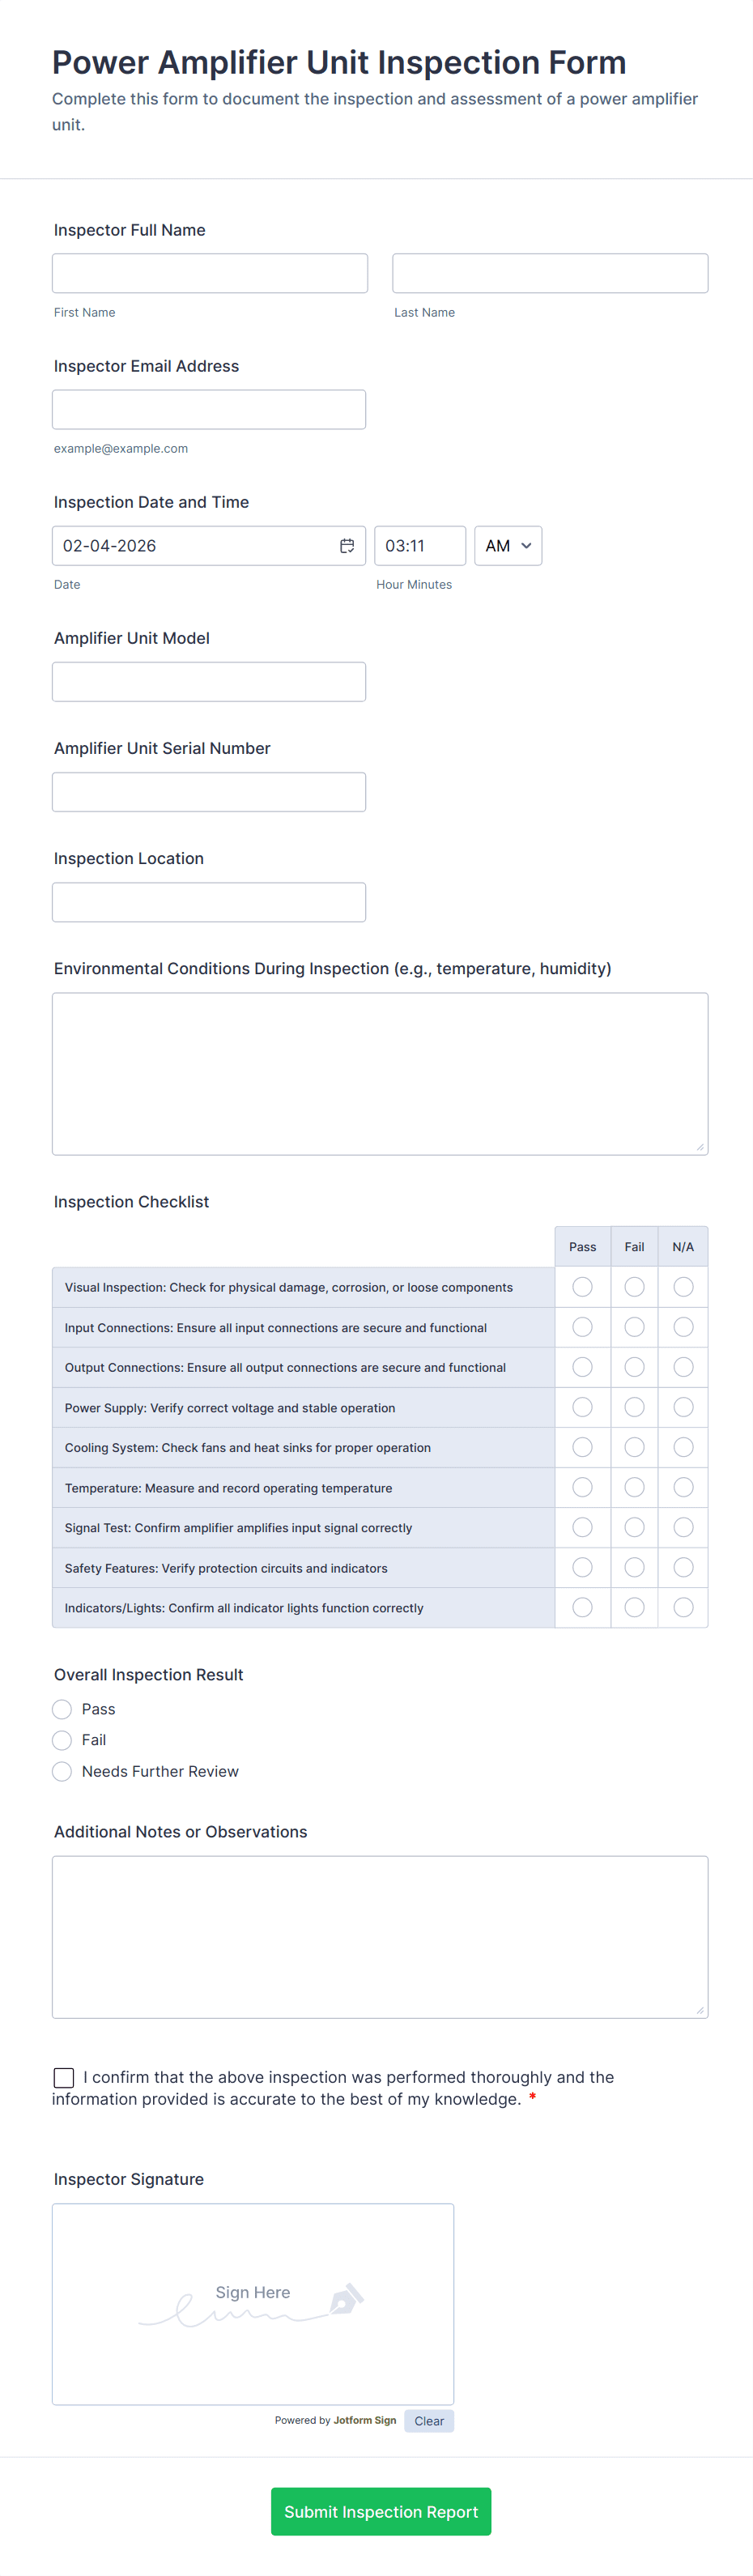753x2576 pixels.
Task: Click the Environmental Conditions text area
Action: click(x=380, y=1074)
